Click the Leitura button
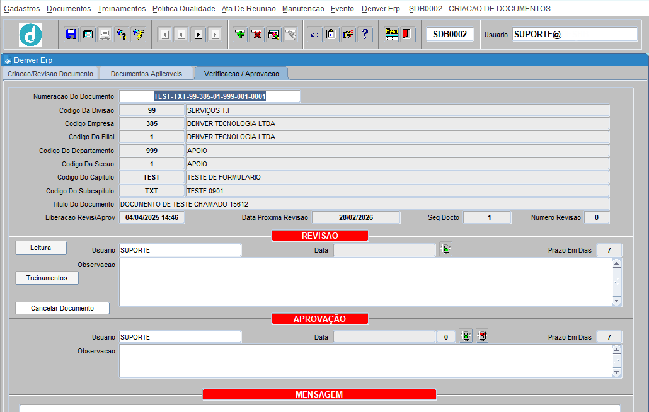649x412 pixels. 40,248
